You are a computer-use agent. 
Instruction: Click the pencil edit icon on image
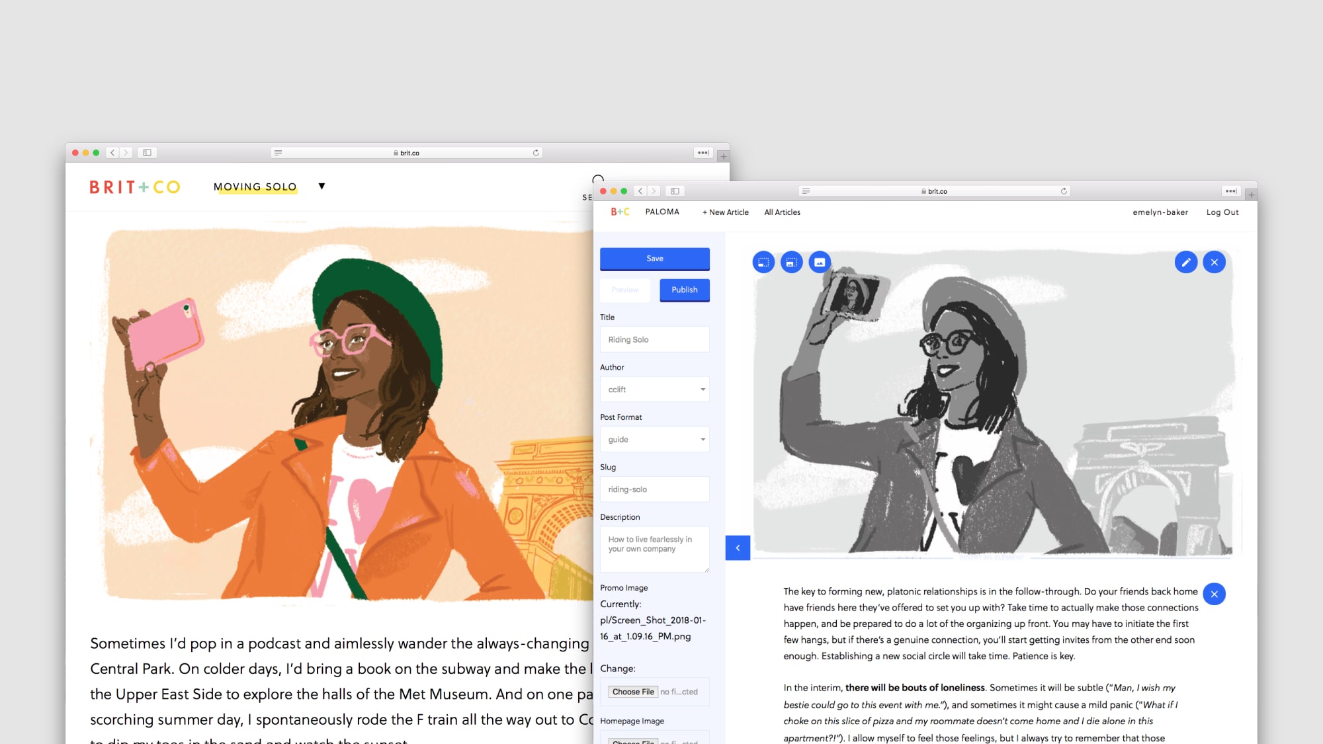[1186, 263]
